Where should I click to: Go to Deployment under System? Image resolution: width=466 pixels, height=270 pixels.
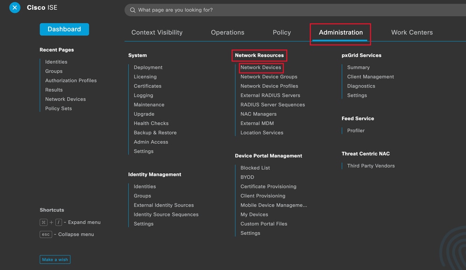[x=148, y=67]
